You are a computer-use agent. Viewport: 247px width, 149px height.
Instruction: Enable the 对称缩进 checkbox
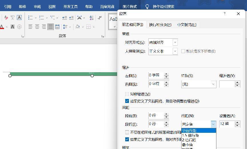[127, 94]
